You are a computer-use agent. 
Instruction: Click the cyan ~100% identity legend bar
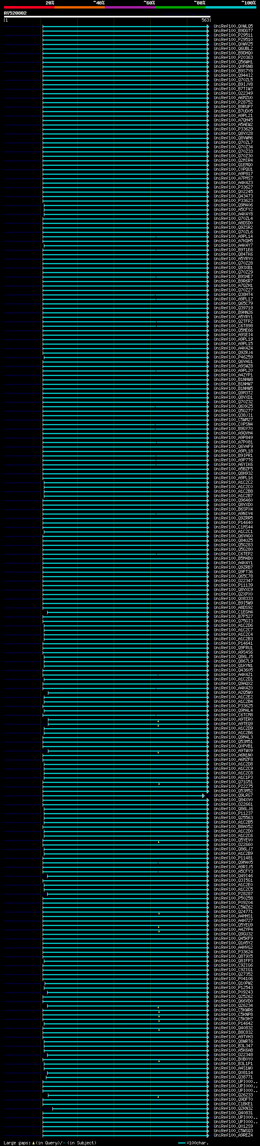click(x=231, y=7)
